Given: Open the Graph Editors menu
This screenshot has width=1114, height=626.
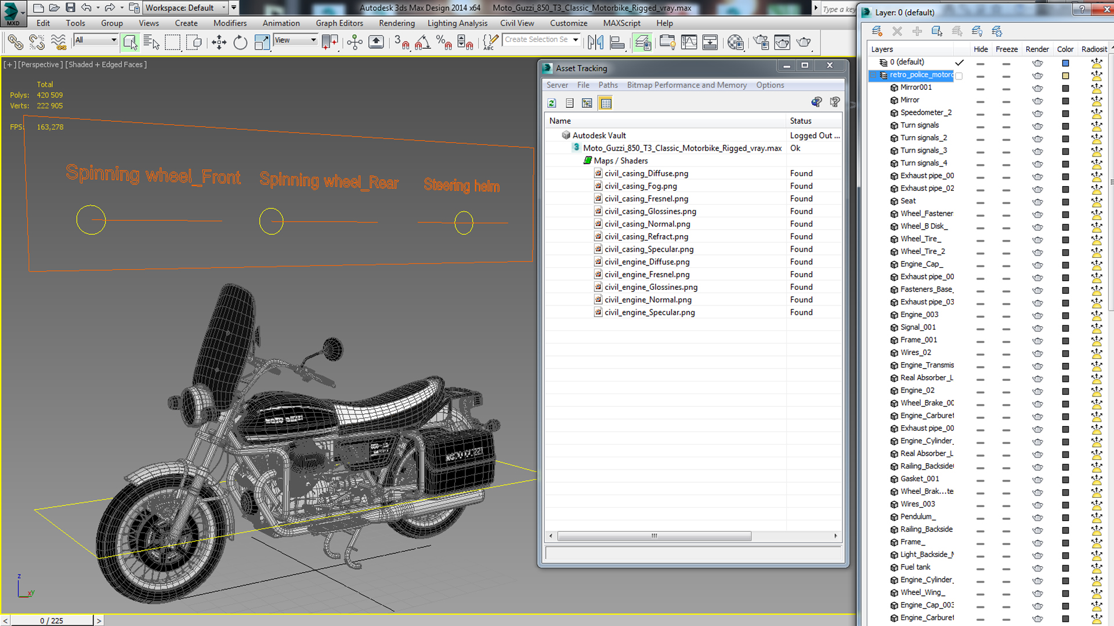Looking at the screenshot, I should 339,23.
